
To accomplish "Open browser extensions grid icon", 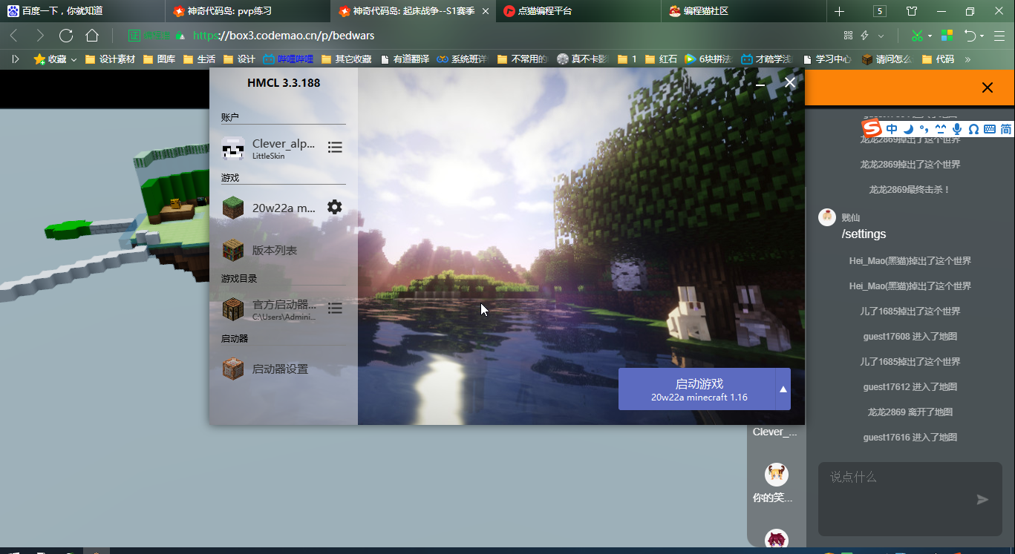I will coord(849,36).
